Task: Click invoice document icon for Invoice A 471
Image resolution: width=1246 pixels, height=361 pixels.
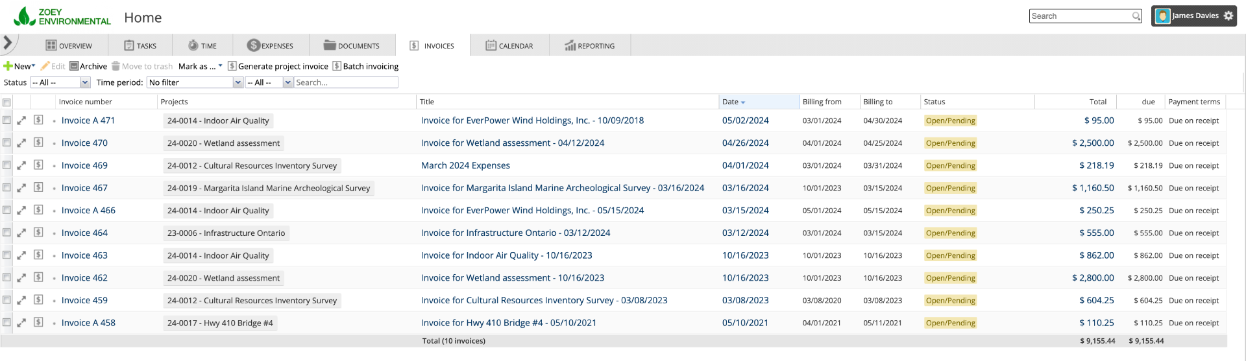Action: pyautogui.click(x=39, y=120)
